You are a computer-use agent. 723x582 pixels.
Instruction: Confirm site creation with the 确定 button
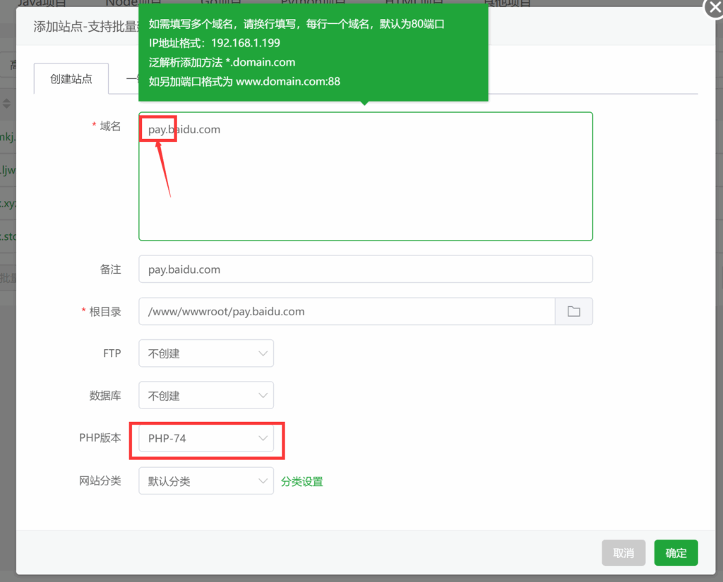coord(675,552)
